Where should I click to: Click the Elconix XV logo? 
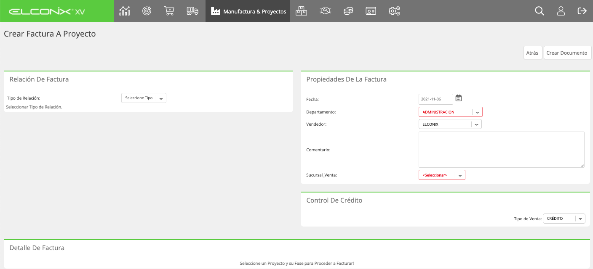click(47, 11)
